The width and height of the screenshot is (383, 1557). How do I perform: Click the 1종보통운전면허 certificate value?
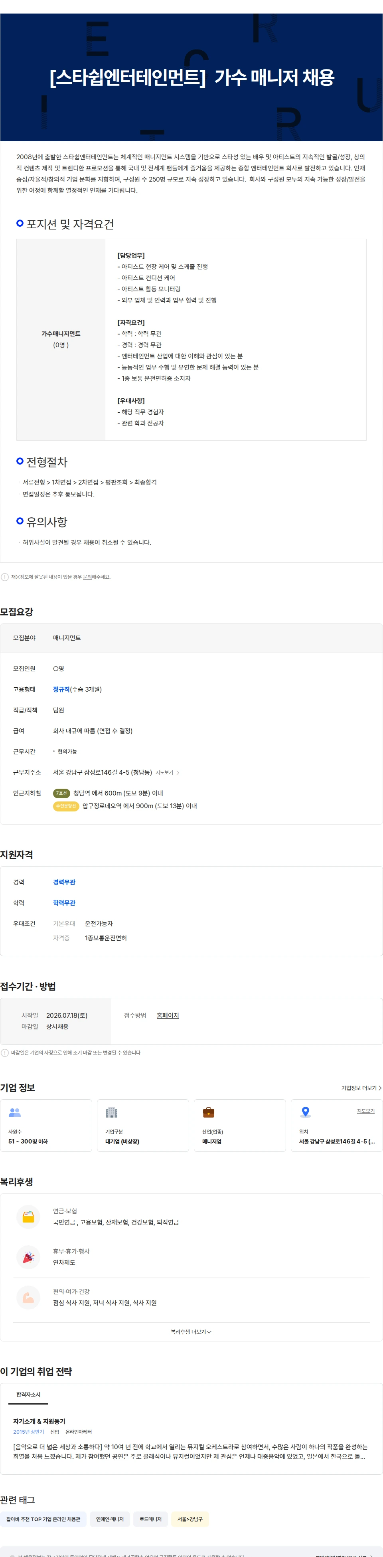click(x=106, y=938)
